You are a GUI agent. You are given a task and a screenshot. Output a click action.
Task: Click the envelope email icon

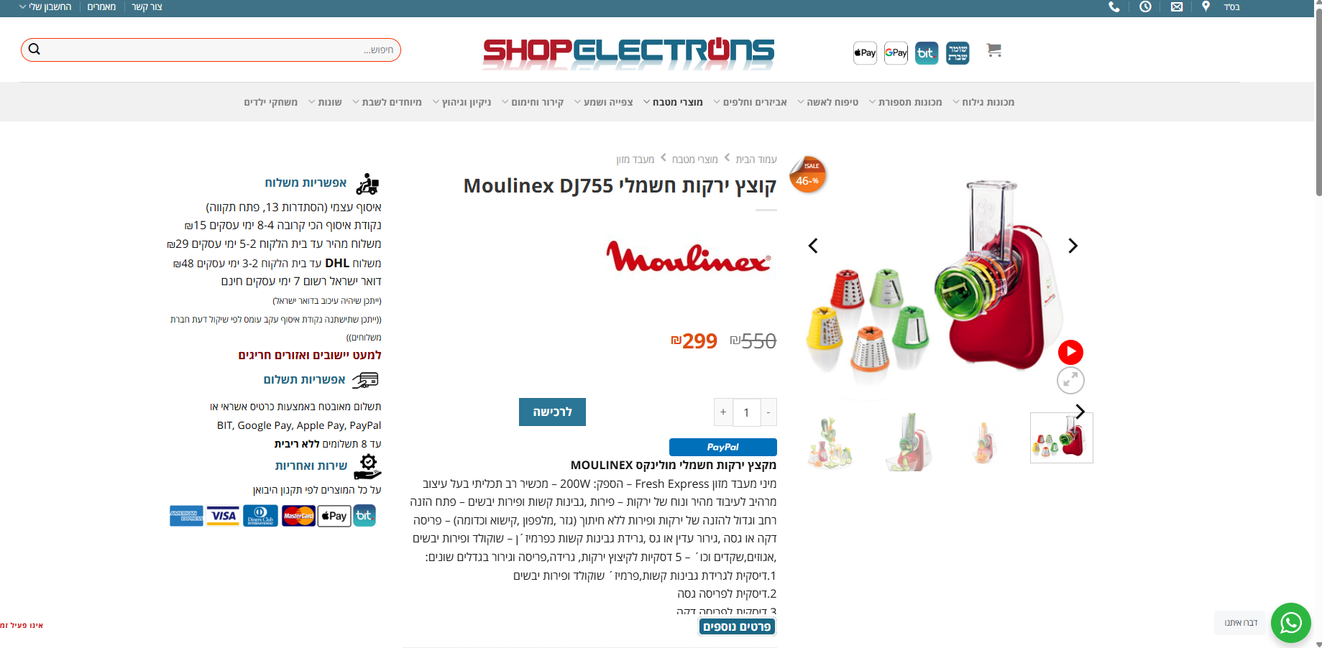(x=1177, y=7)
